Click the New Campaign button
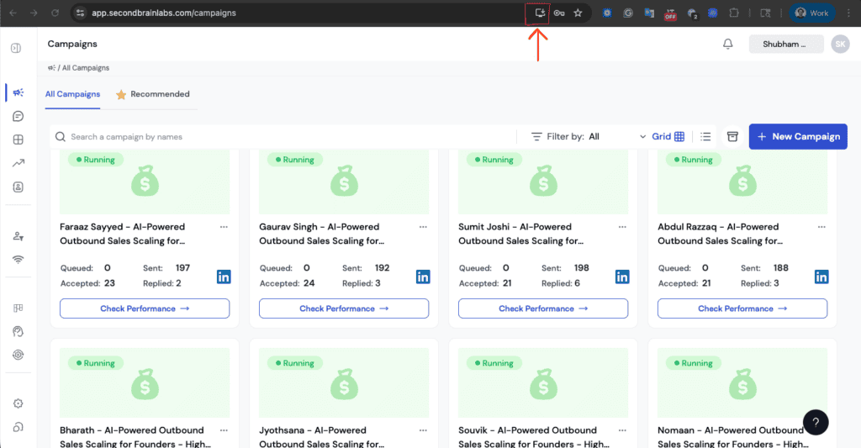 pos(797,137)
